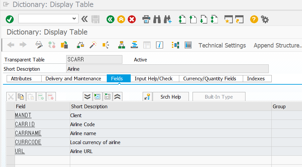Click the Srch Help button
Viewport: 302px width, 167px height.
(171, 97)
